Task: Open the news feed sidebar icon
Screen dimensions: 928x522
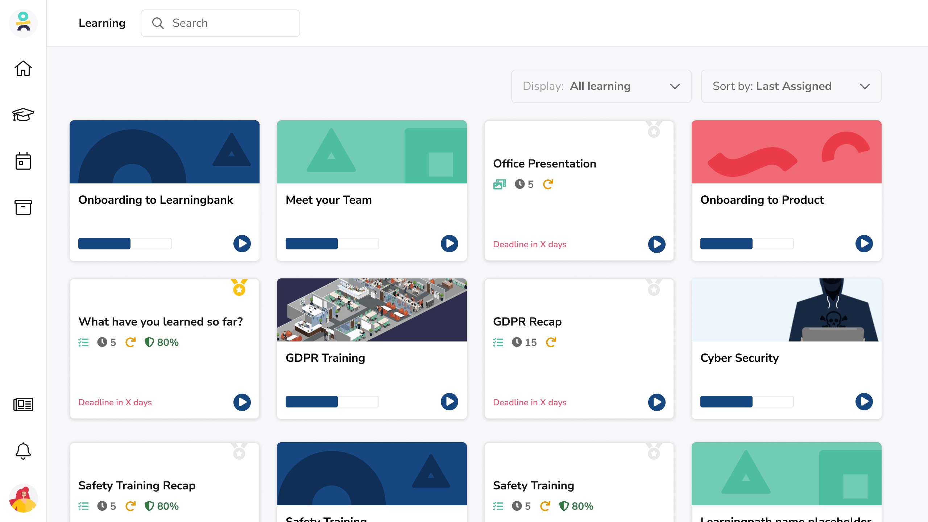Action: 23,404
